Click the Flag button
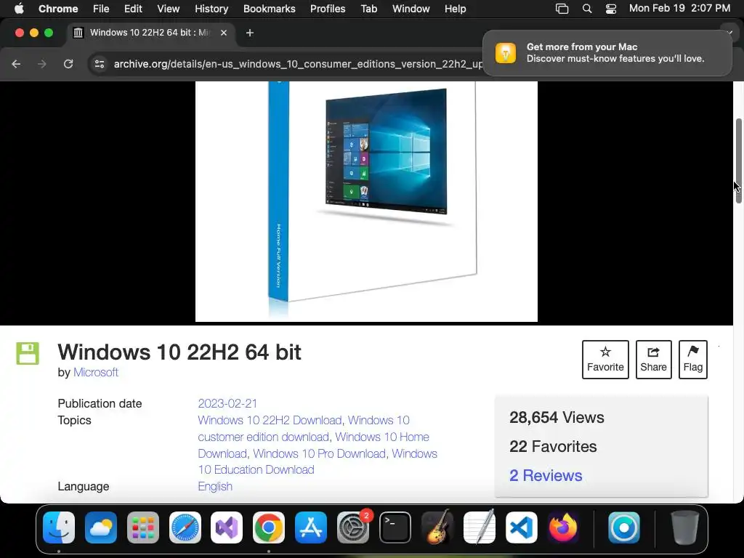This screenshot has width=744, height=558. pos(692,359)
